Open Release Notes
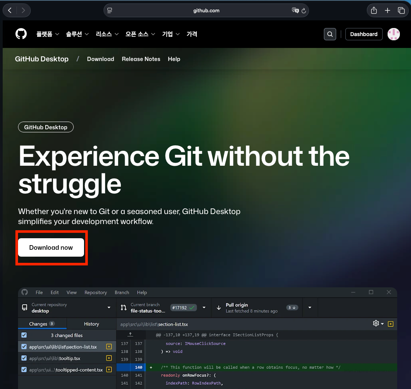The height and width of the screenshot is (389, 411). [x=141, y=59]
